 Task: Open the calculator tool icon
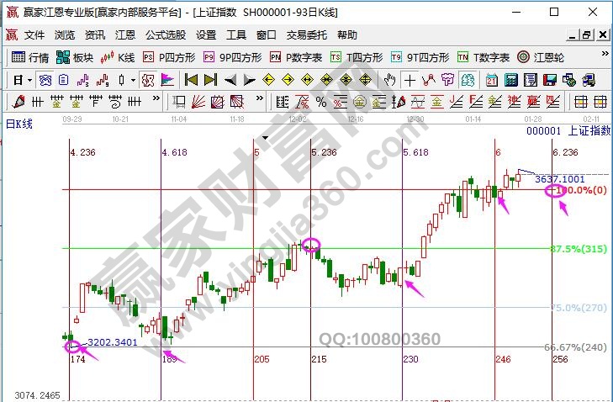click(x=511, y=80)
